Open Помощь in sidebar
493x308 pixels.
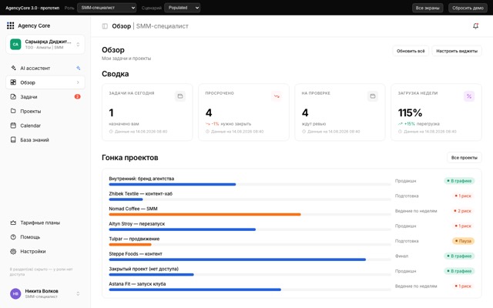[45, 237]
